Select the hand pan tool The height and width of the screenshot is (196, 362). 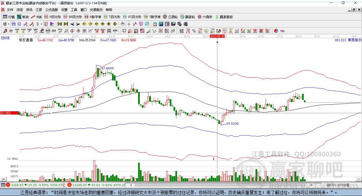123,24
